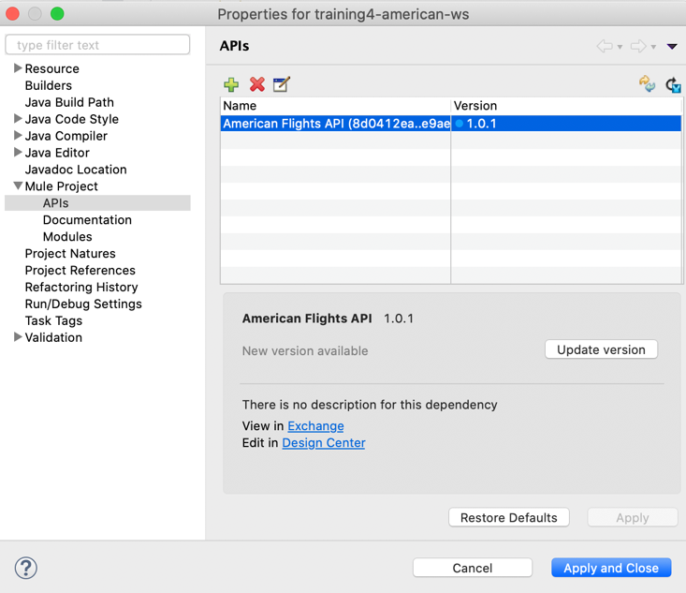
Task: Select Java Editor label
Action: (57, 153)
